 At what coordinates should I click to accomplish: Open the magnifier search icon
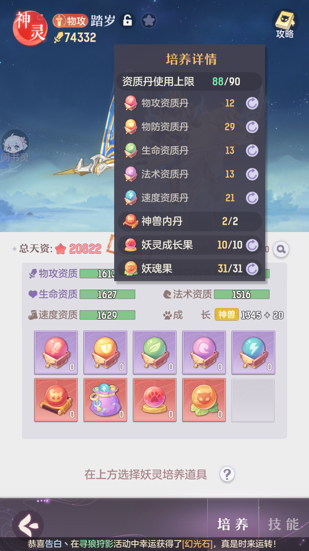281,249
